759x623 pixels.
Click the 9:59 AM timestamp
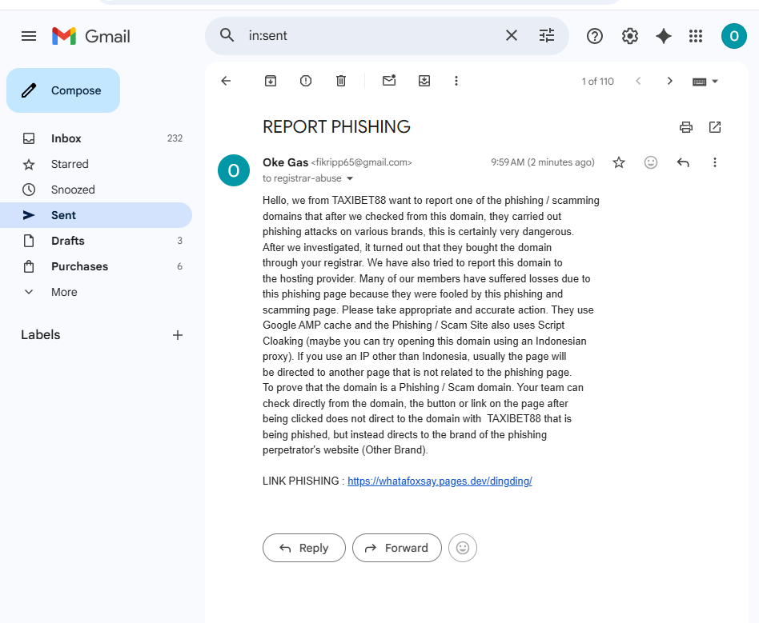click(x=543, y=162)
